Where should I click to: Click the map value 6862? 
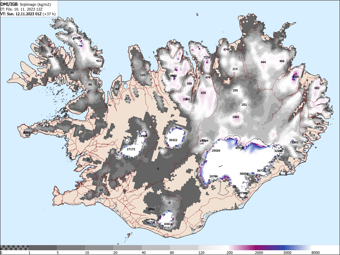tap(173, 76)
